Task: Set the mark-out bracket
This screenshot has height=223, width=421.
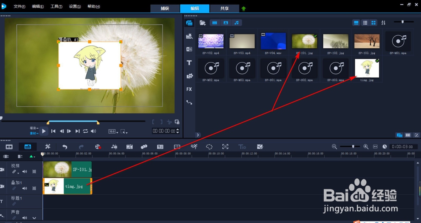Action: pos(161,122)
